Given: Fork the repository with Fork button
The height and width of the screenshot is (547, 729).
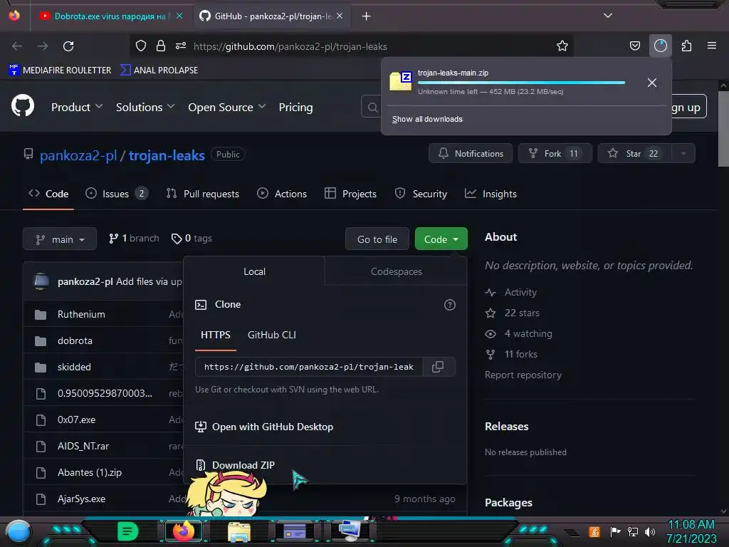Looking at the screenshot, I should click(555, 154).
